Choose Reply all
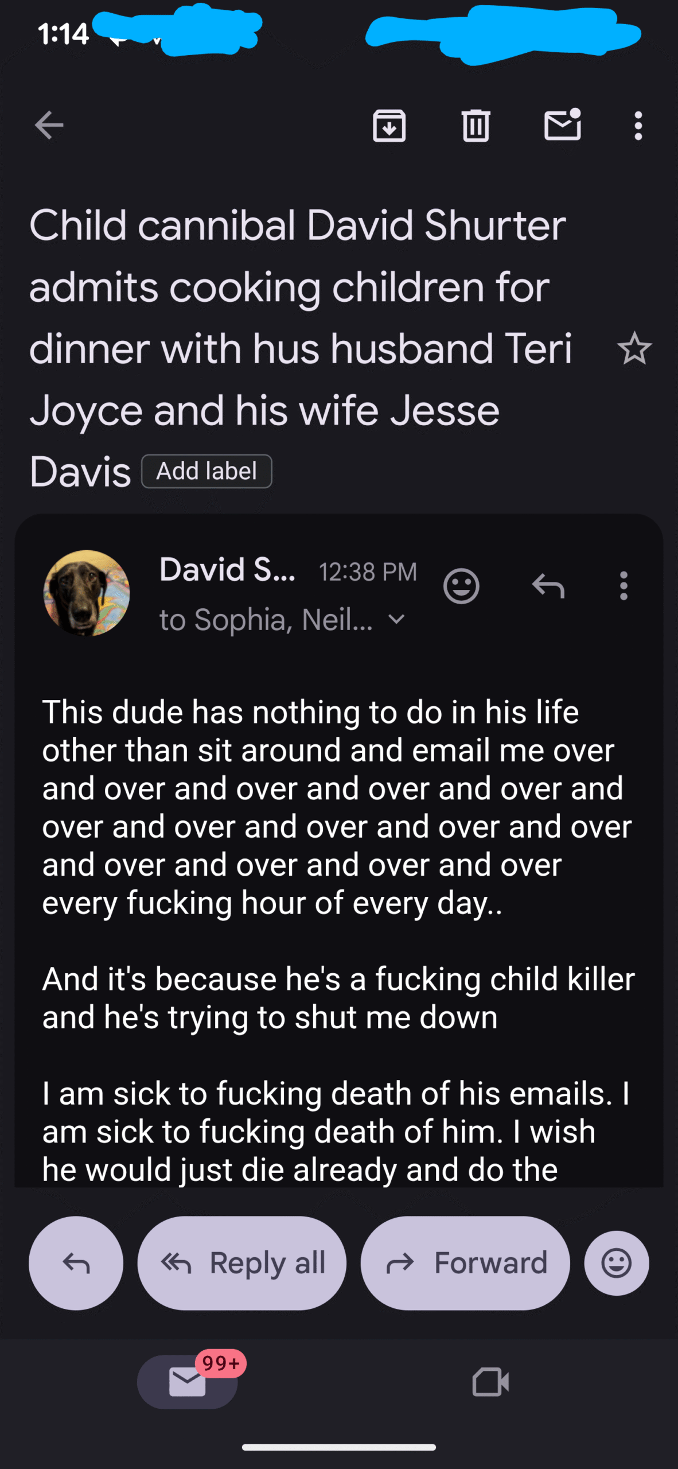 point(242,1263)
